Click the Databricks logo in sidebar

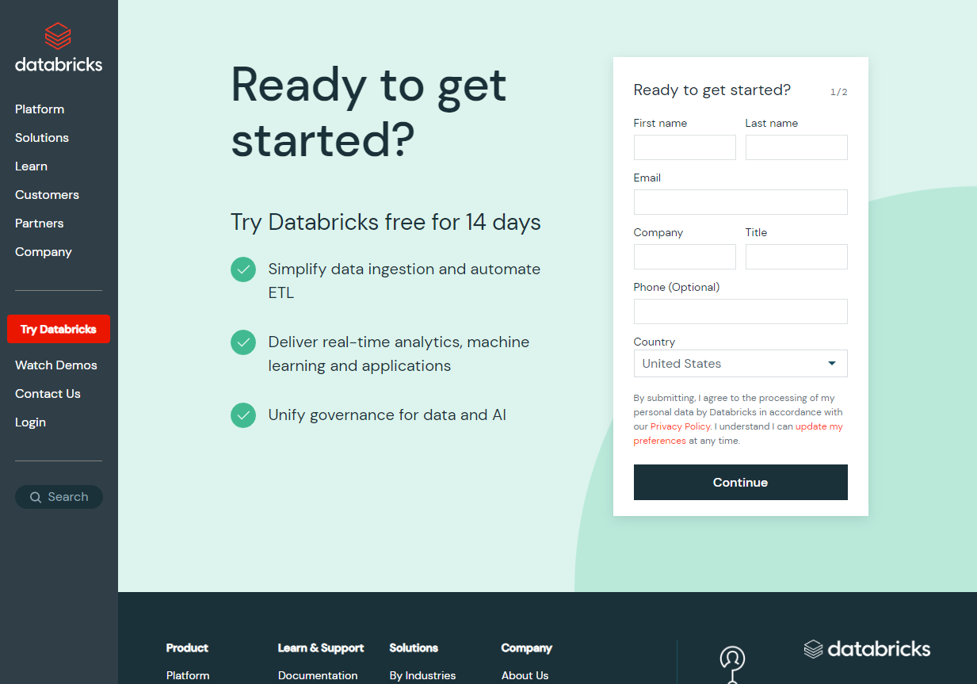(59, 48)
